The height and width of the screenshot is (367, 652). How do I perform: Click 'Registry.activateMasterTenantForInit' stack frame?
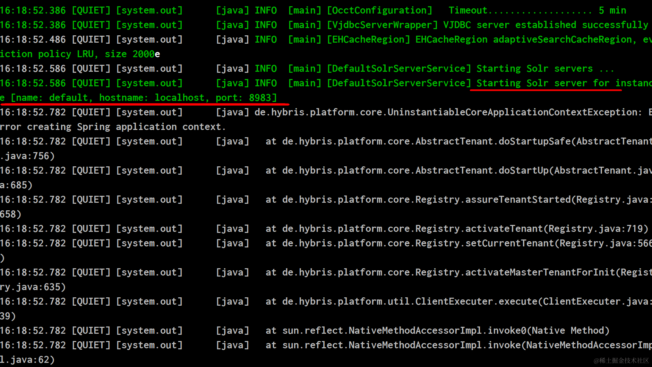point(515,272)
